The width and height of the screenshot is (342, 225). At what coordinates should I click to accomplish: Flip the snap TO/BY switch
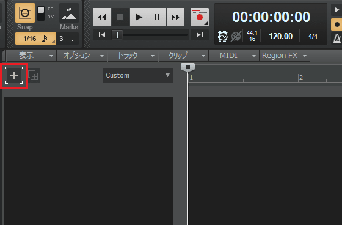point(41,13)
